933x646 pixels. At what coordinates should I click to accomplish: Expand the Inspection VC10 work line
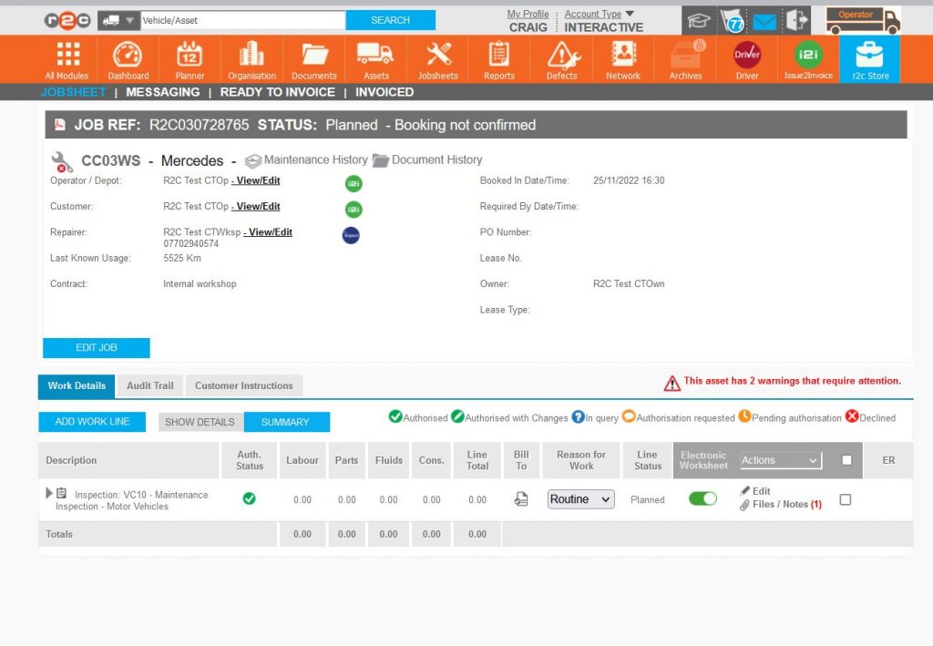tap(50, 493)
